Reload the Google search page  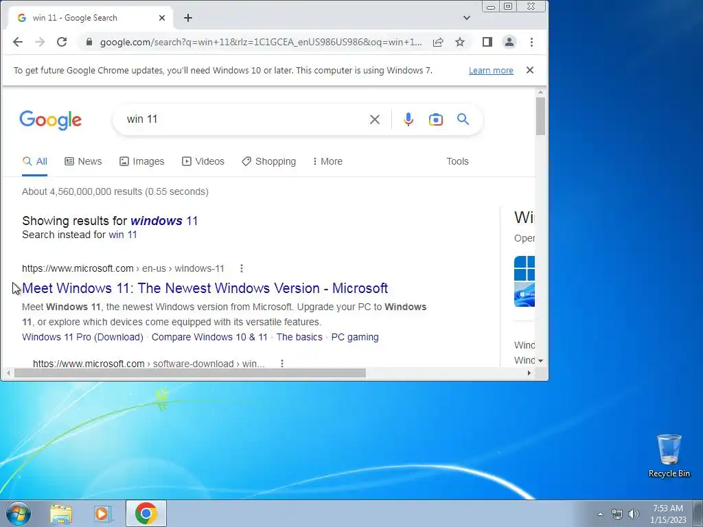(62, 42)
